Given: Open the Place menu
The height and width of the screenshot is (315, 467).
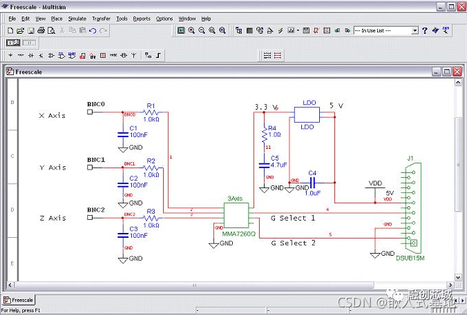Looking at the screenshot, I should 57,19.
